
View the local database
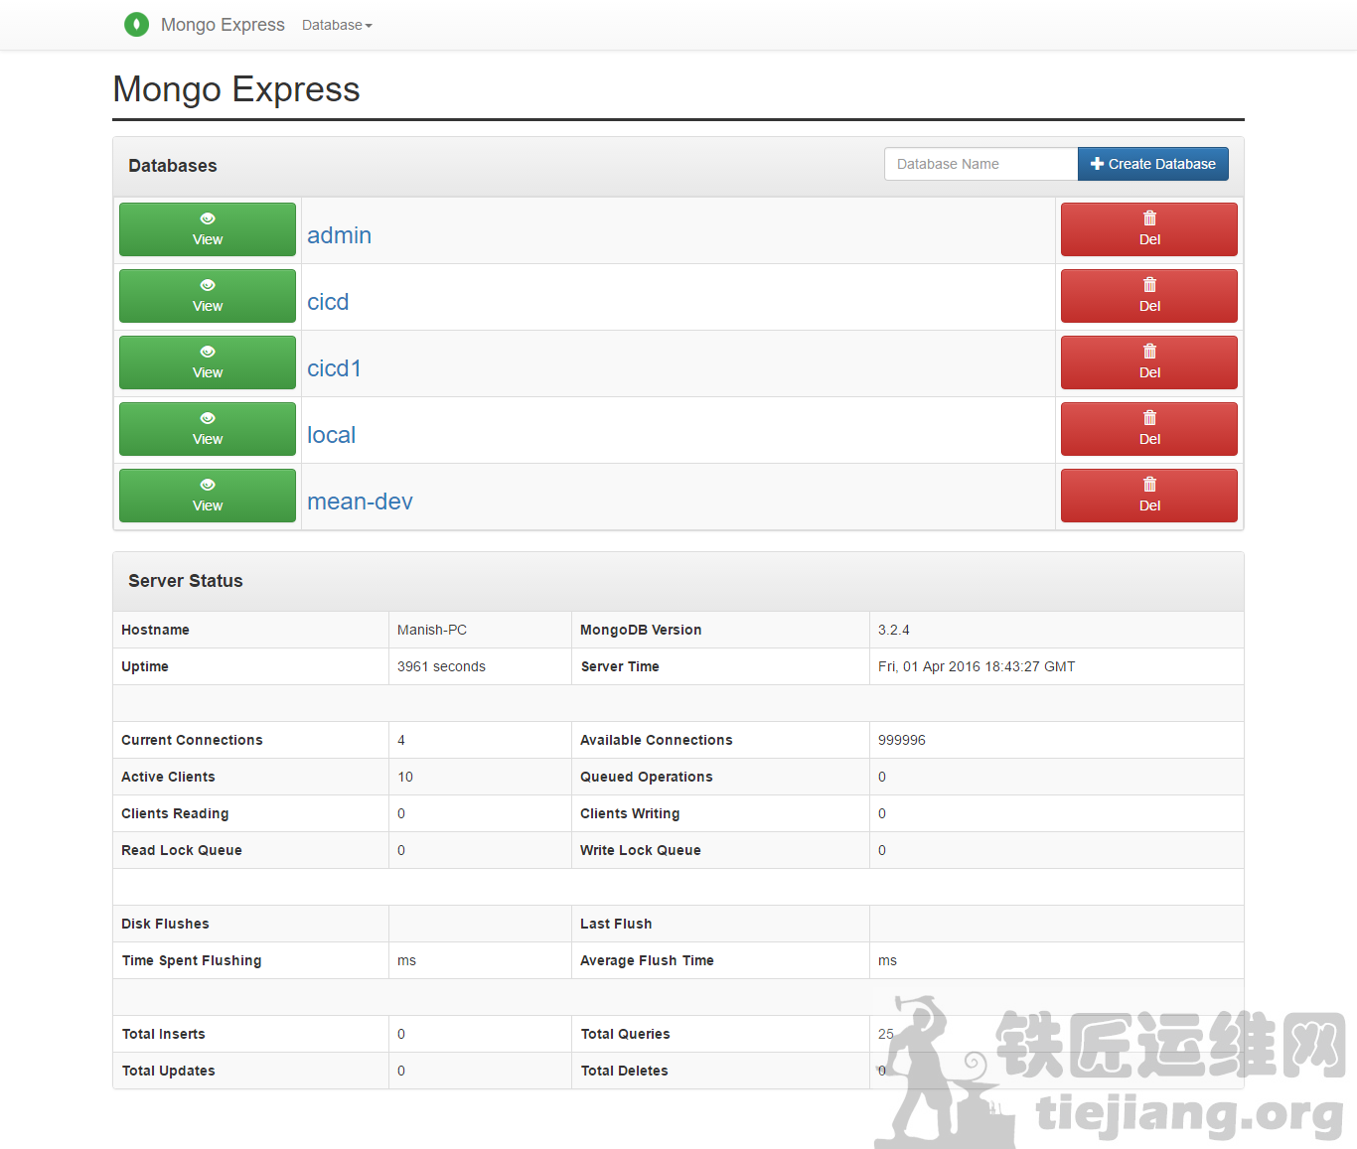coord(208,429)
